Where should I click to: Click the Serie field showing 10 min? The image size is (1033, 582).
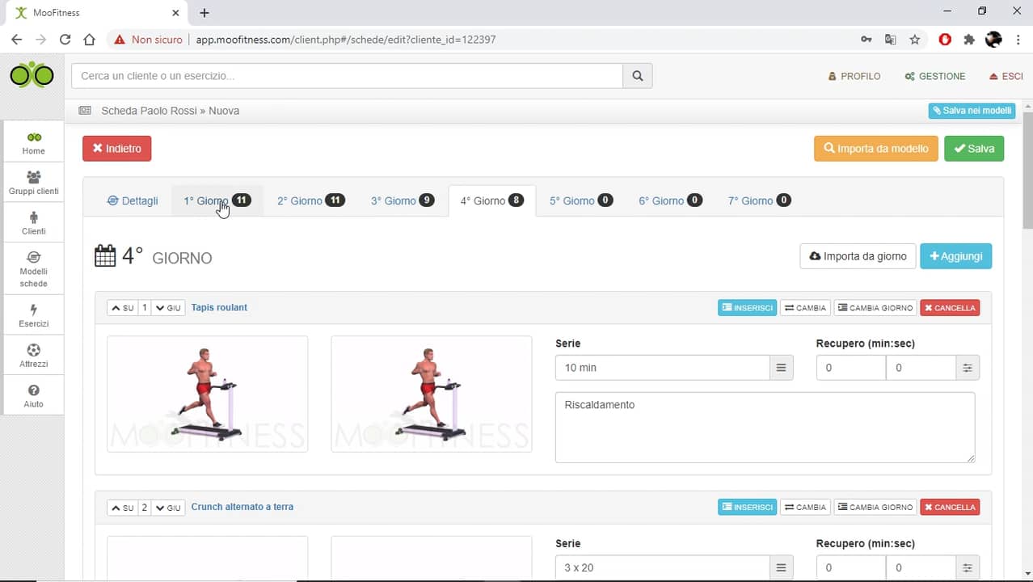pos(662,368)
